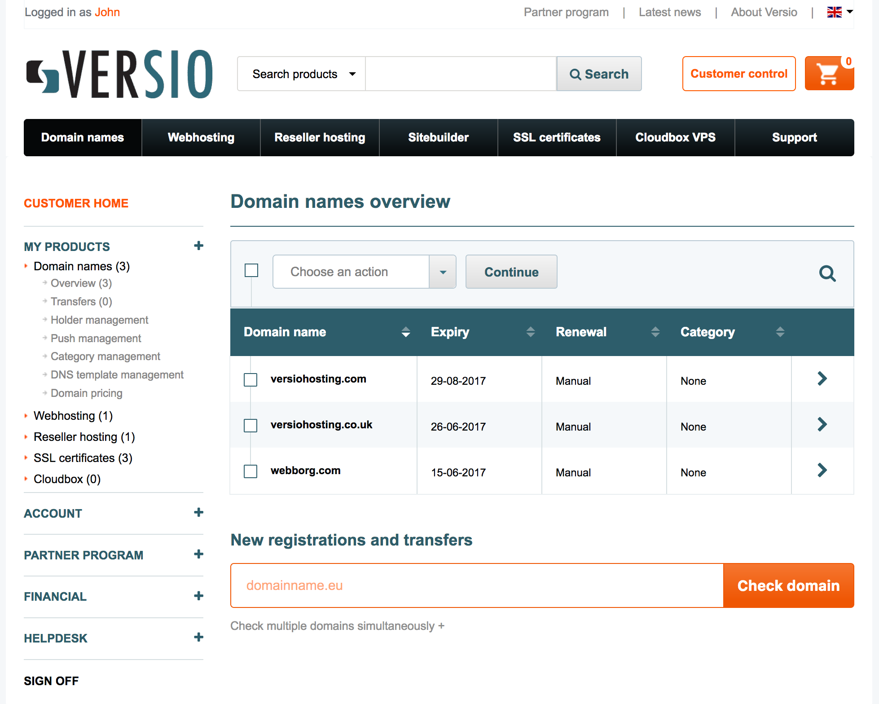Screen dimensions: 879x704
Task: Click the versiohosting.co.uk domain name
Action: pyautogui.click(x=321, y=425)
